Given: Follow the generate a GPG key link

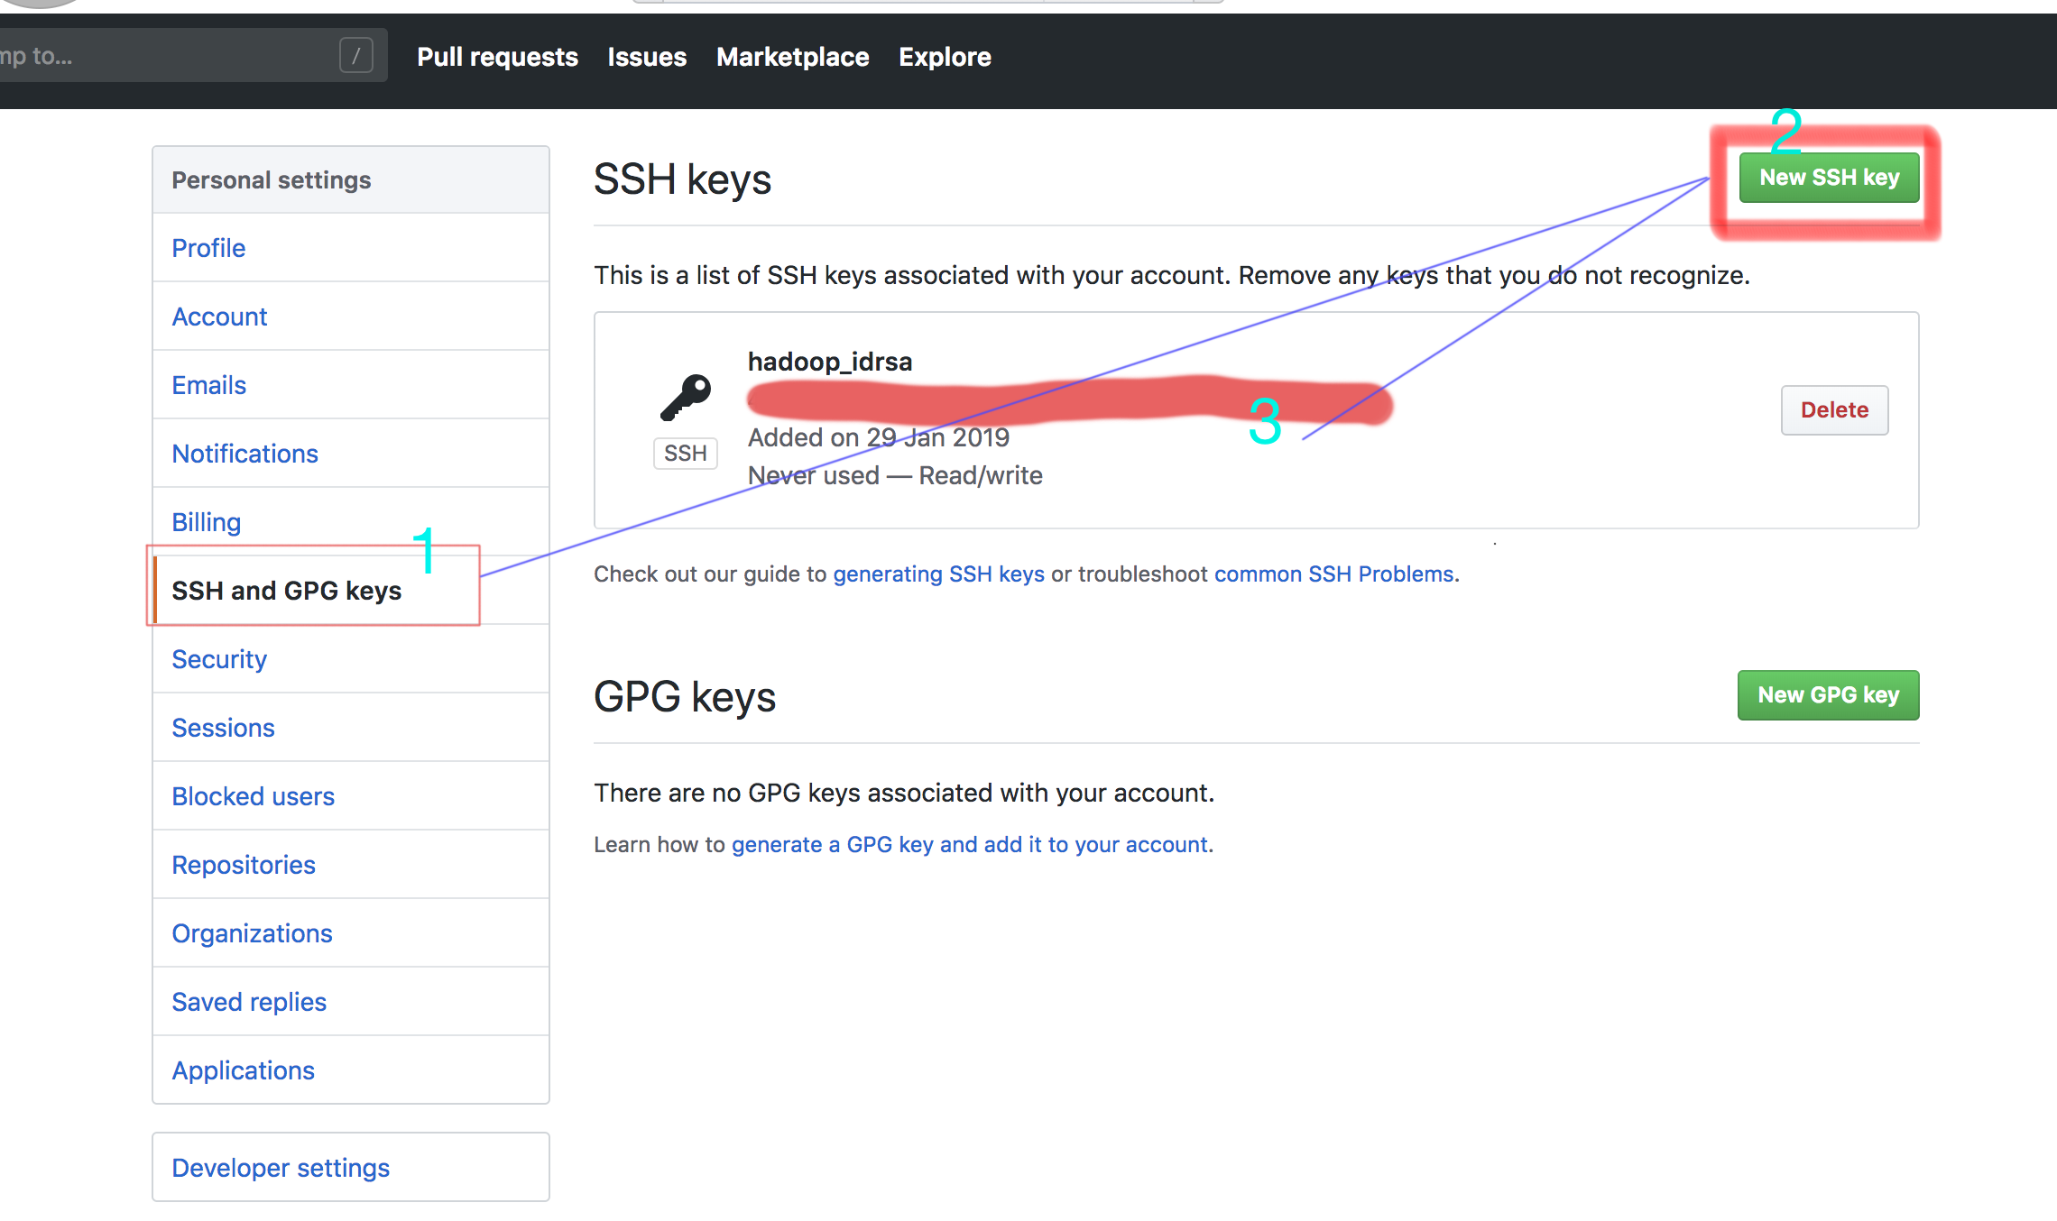Looking at the screenshot, I should point(970,845).
